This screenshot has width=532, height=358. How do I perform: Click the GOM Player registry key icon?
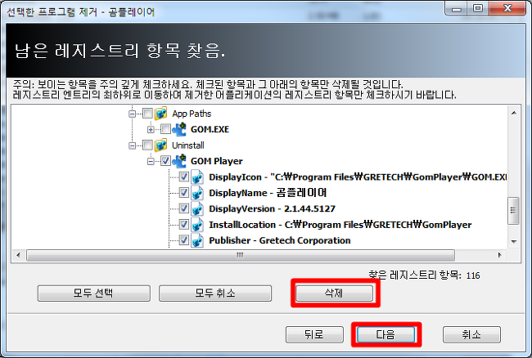pyautogui.click(x=179, y=161)
